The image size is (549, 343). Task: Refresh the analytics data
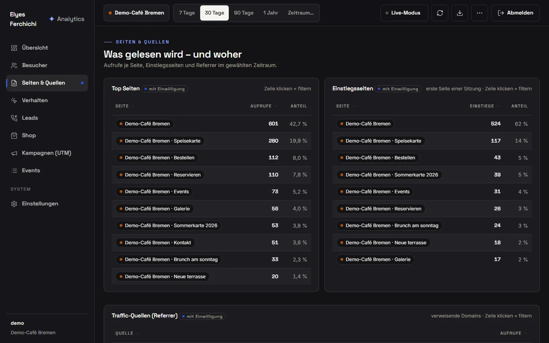(x=440, y=13)
